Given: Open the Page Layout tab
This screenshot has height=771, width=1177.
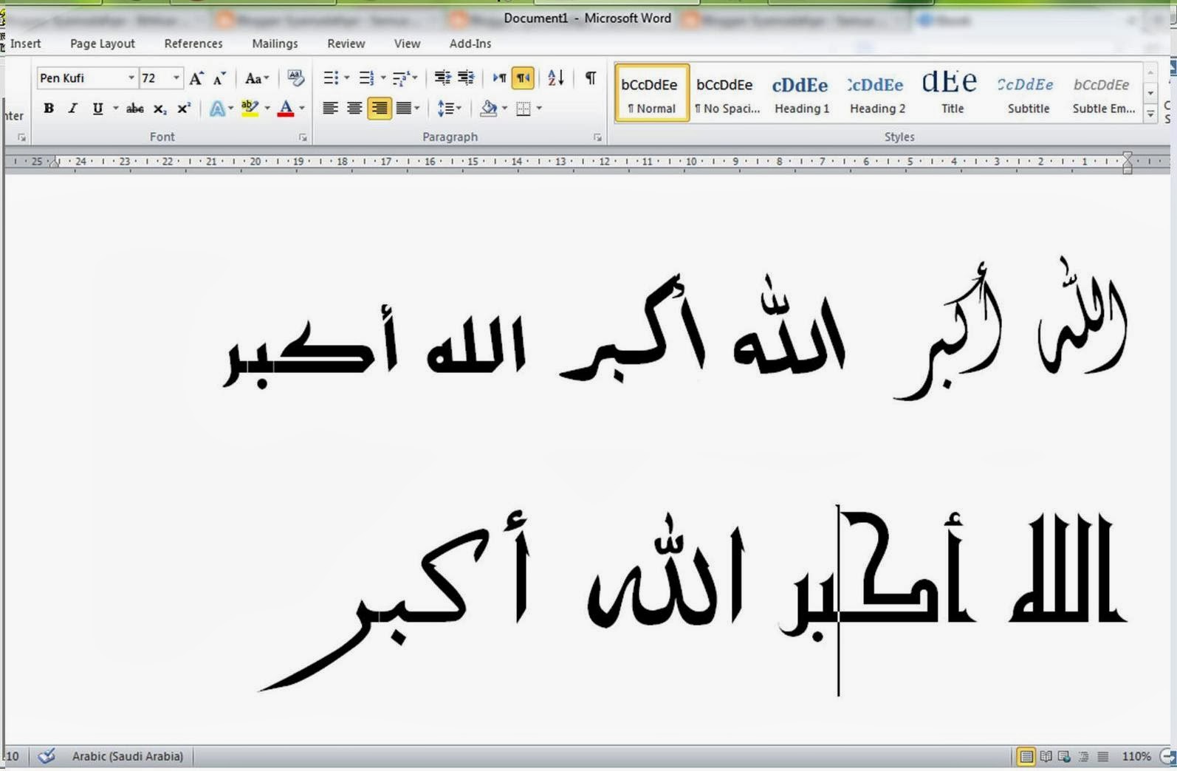Looking at the screenshot, I should tap(103, 44).
